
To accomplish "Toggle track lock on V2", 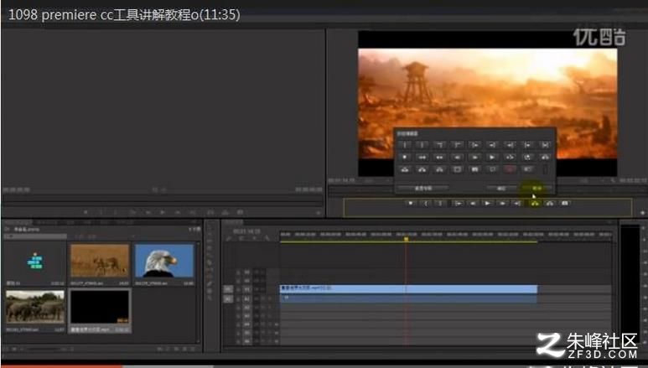I will 239,280.
